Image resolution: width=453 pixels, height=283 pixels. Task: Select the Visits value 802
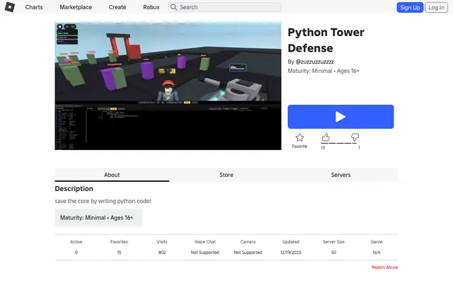click(x=162, y=253)
